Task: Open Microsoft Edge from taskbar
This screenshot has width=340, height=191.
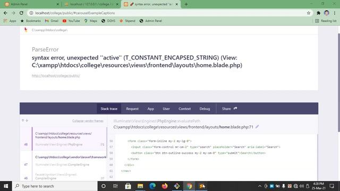Action: (152, 186)
